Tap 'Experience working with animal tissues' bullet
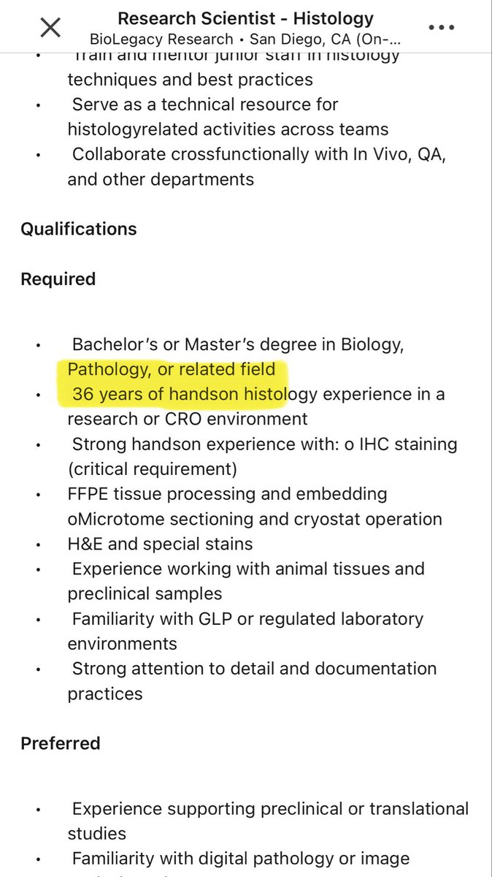The width and height of the screenshot is (492, 877). pos(248,569)
